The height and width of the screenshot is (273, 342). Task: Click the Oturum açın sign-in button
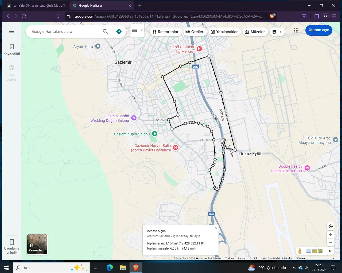tap(319, 30)
